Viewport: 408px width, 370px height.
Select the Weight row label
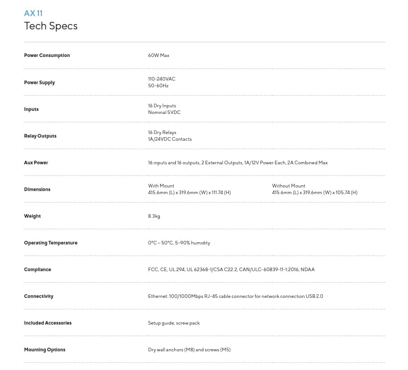(x=32, y=216)
